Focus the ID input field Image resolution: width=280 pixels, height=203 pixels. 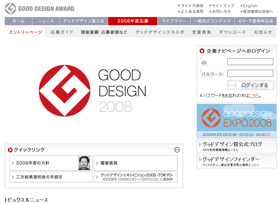(x=250, y=62)
